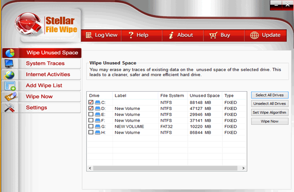294x192 pixels.
Task: Click the Wipe Unused Space pie chart icon
Action: tap(10, 53)
